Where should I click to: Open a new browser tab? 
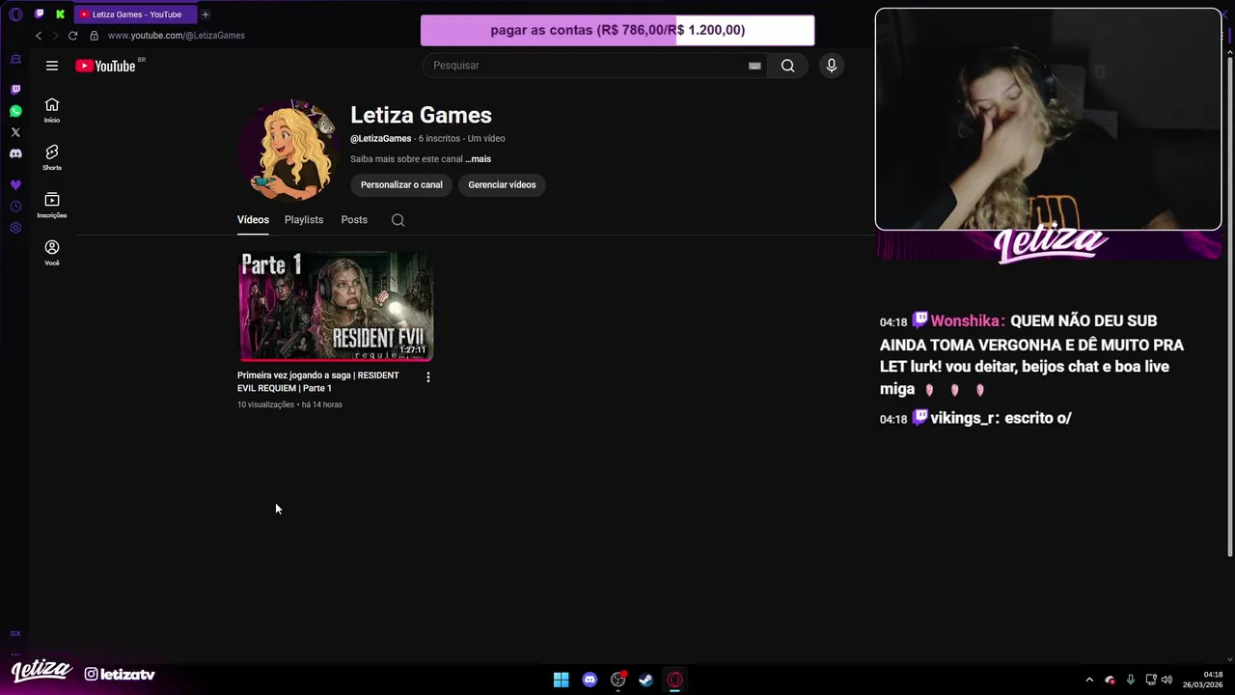pyautogui.click(x=206, y=14)
